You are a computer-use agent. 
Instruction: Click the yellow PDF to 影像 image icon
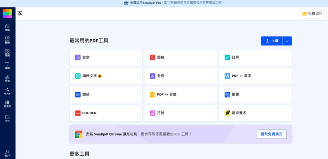pyautogui.click(x=153, y=95)
